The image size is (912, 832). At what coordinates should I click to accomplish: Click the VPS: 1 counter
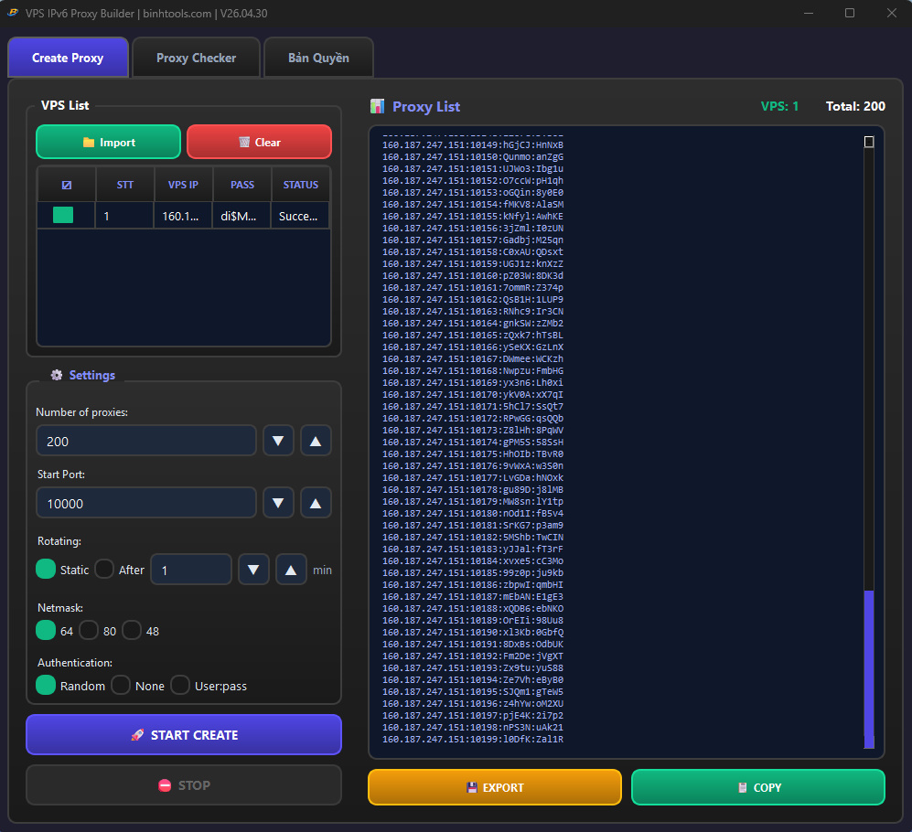coord(779,106)
